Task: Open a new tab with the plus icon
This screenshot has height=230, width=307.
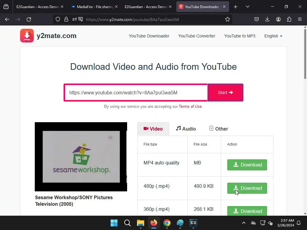Action: point(236,7)
